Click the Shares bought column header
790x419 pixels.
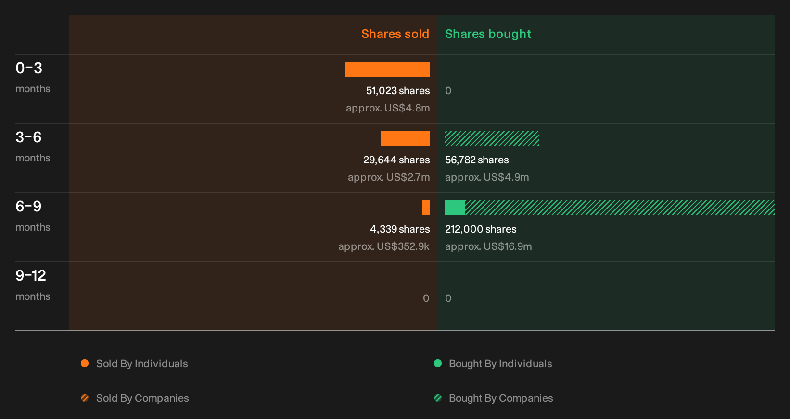[488, 34]
